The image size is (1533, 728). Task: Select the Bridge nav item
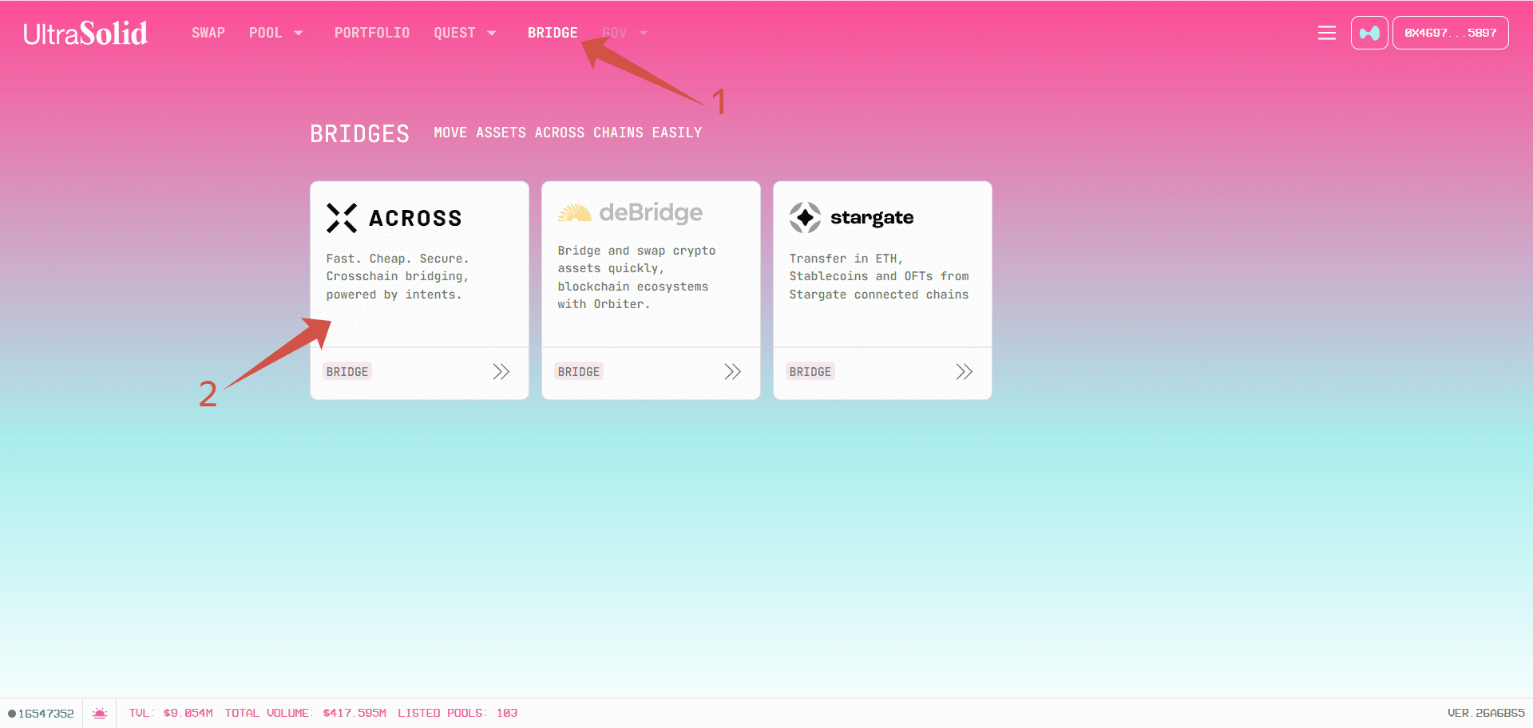tap(553, 33)
